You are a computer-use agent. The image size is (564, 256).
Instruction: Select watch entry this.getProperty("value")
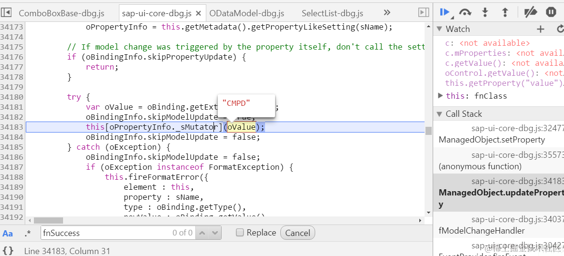pyautogui.click(x=504, y=83)
